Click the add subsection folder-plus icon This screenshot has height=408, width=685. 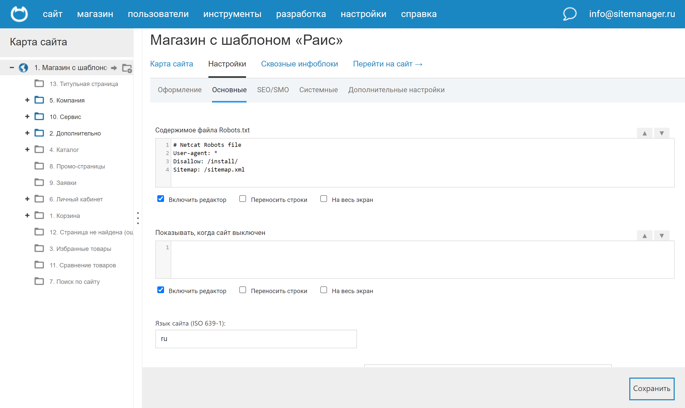click(127, 68)
